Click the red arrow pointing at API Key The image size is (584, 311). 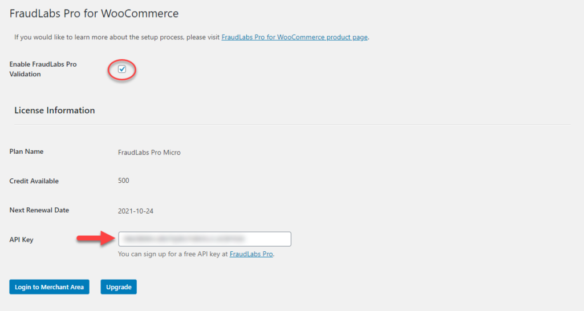tap(96, 239)
